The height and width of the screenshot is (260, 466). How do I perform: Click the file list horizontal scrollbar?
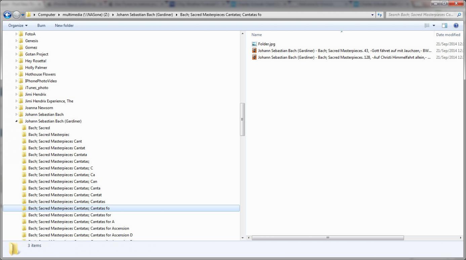328,238
